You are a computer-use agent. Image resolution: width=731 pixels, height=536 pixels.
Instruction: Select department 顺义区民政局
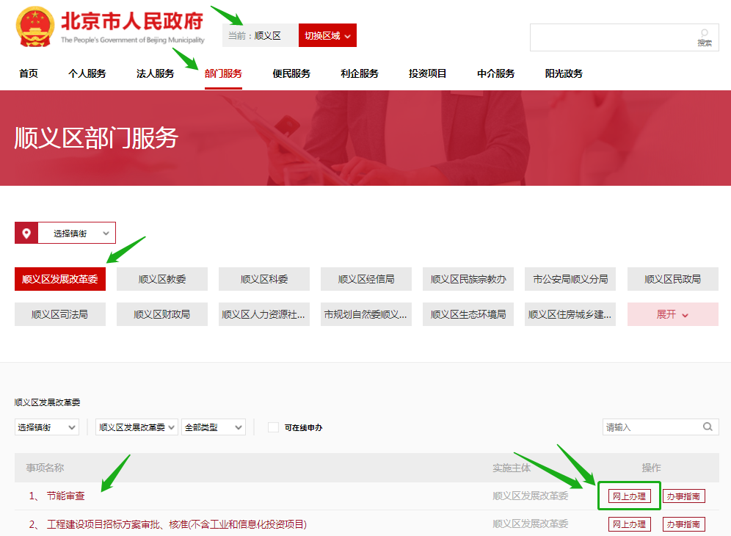673,279
